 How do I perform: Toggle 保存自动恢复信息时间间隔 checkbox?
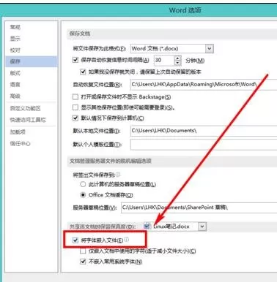(x=75, y=60)
